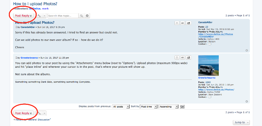Expand bottom topic tools dropdown arrow
This screenshot has height=126, width=262.
45,113
